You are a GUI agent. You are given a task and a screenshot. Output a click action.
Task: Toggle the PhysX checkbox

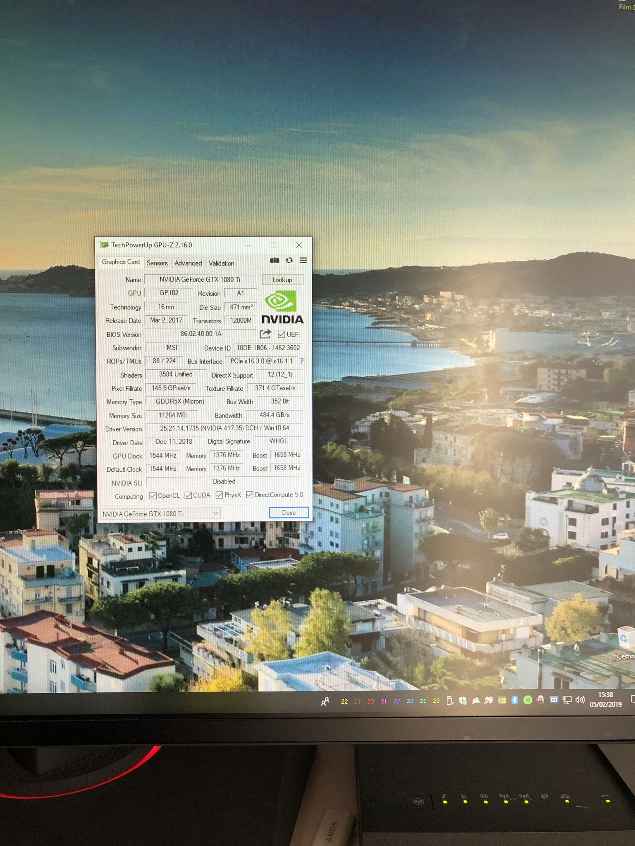coord(220,495)
